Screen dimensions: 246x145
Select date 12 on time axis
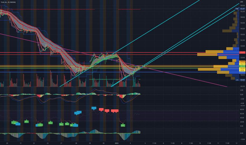(x=236, y=143)
